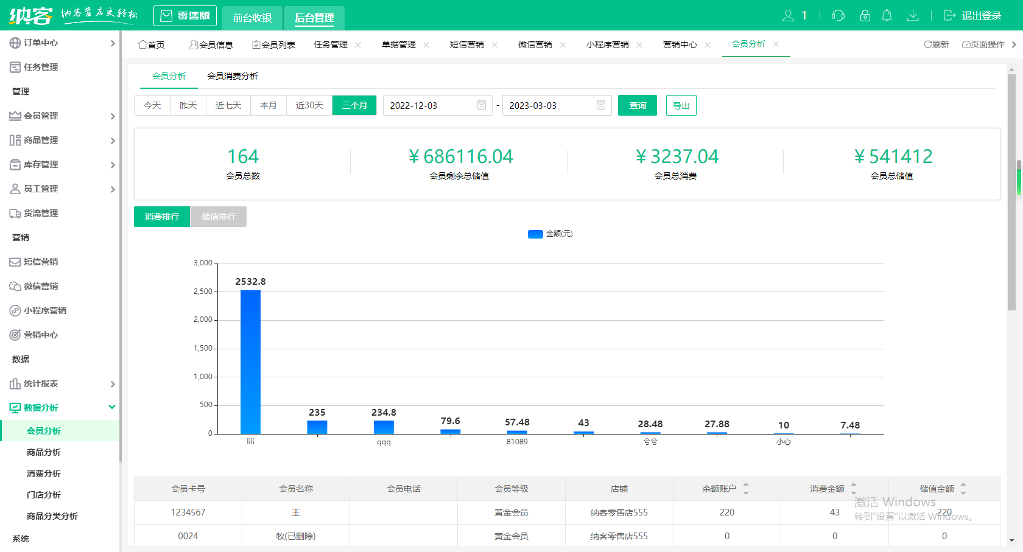Click 刷新 refresh button

coord(937,44)
